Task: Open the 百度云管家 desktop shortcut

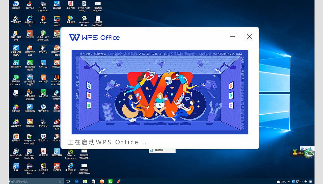Action: click(x=57, y=153)
